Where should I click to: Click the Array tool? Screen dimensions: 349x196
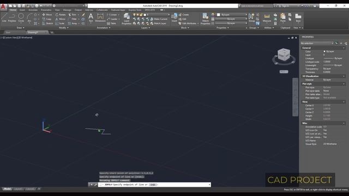point(73,23)
